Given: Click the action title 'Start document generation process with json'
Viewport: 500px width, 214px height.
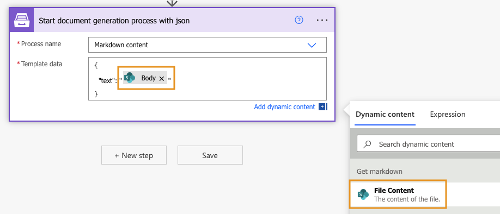Looking at the screenshot, I should 114,21.
